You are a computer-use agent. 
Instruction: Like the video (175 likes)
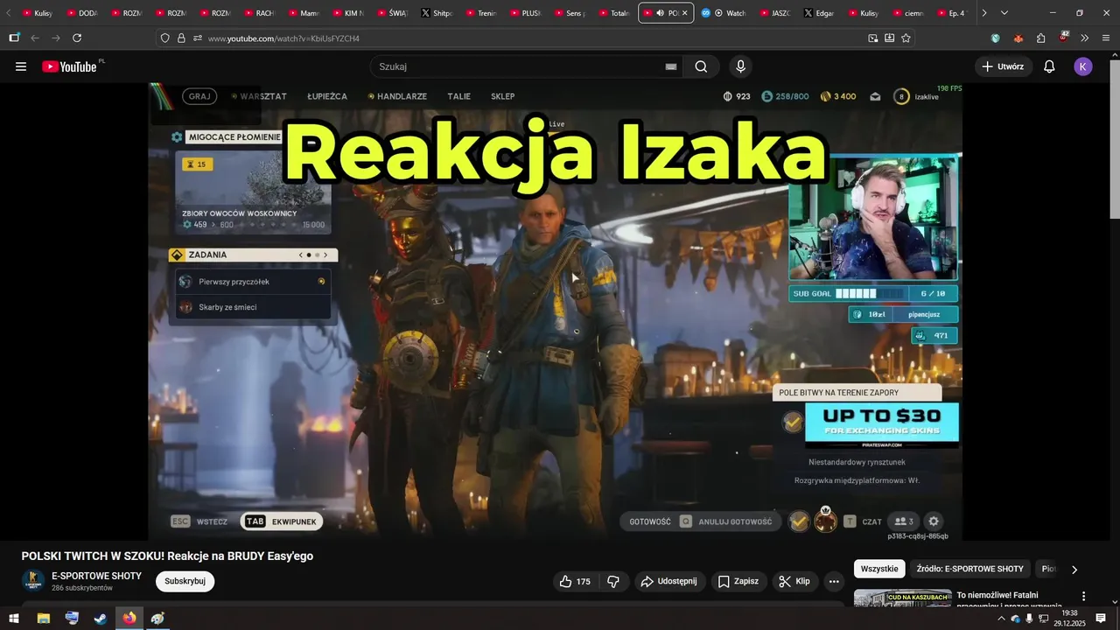pyautogui.click(x=575, y=581)
